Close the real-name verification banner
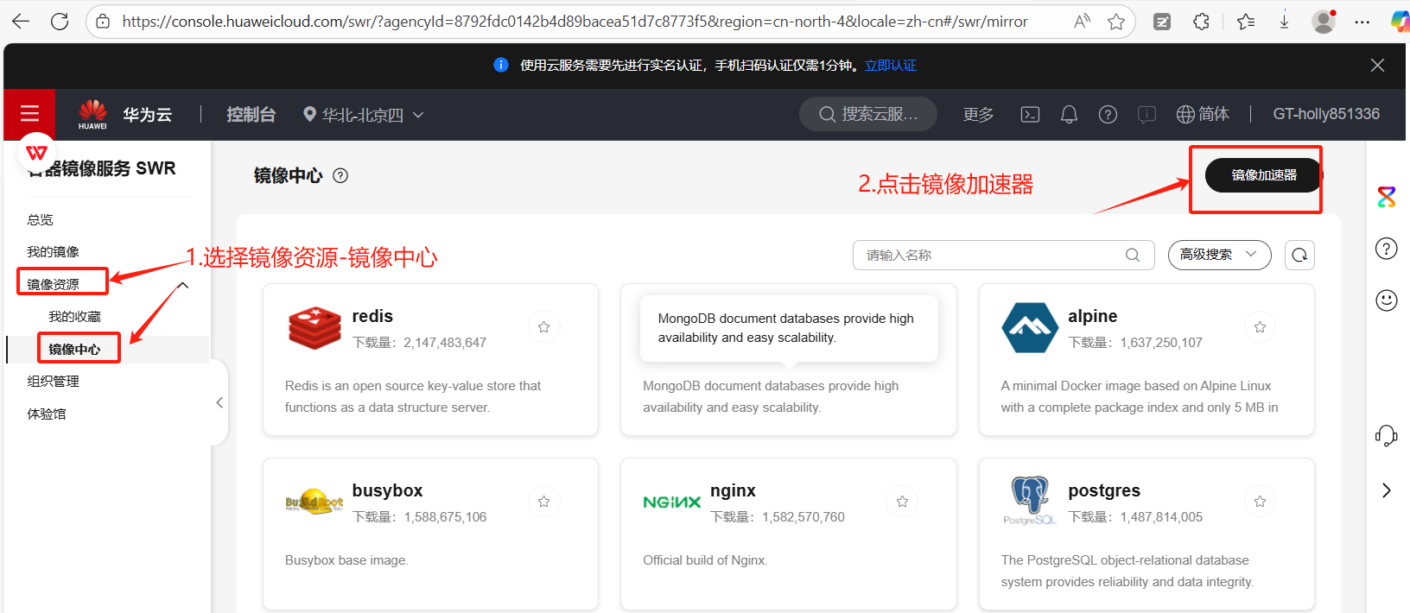Screen dimensions: 1410x613 (x=1377, y=66)
